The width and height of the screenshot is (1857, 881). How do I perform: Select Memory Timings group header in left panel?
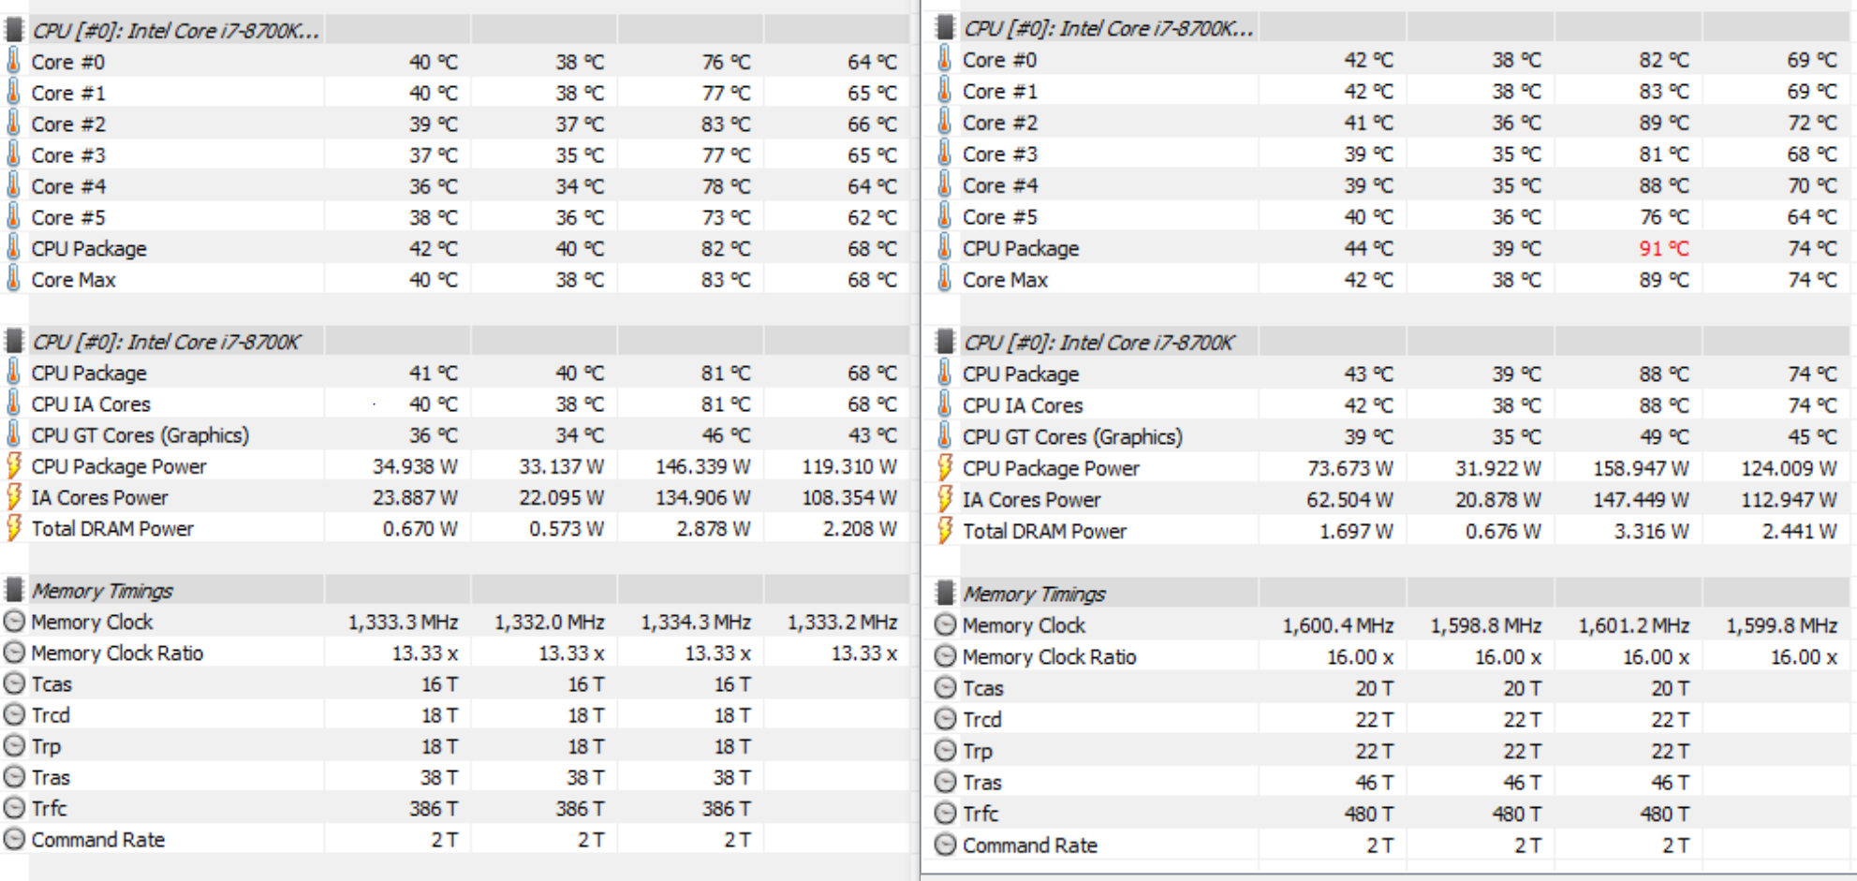pos(102,591)
